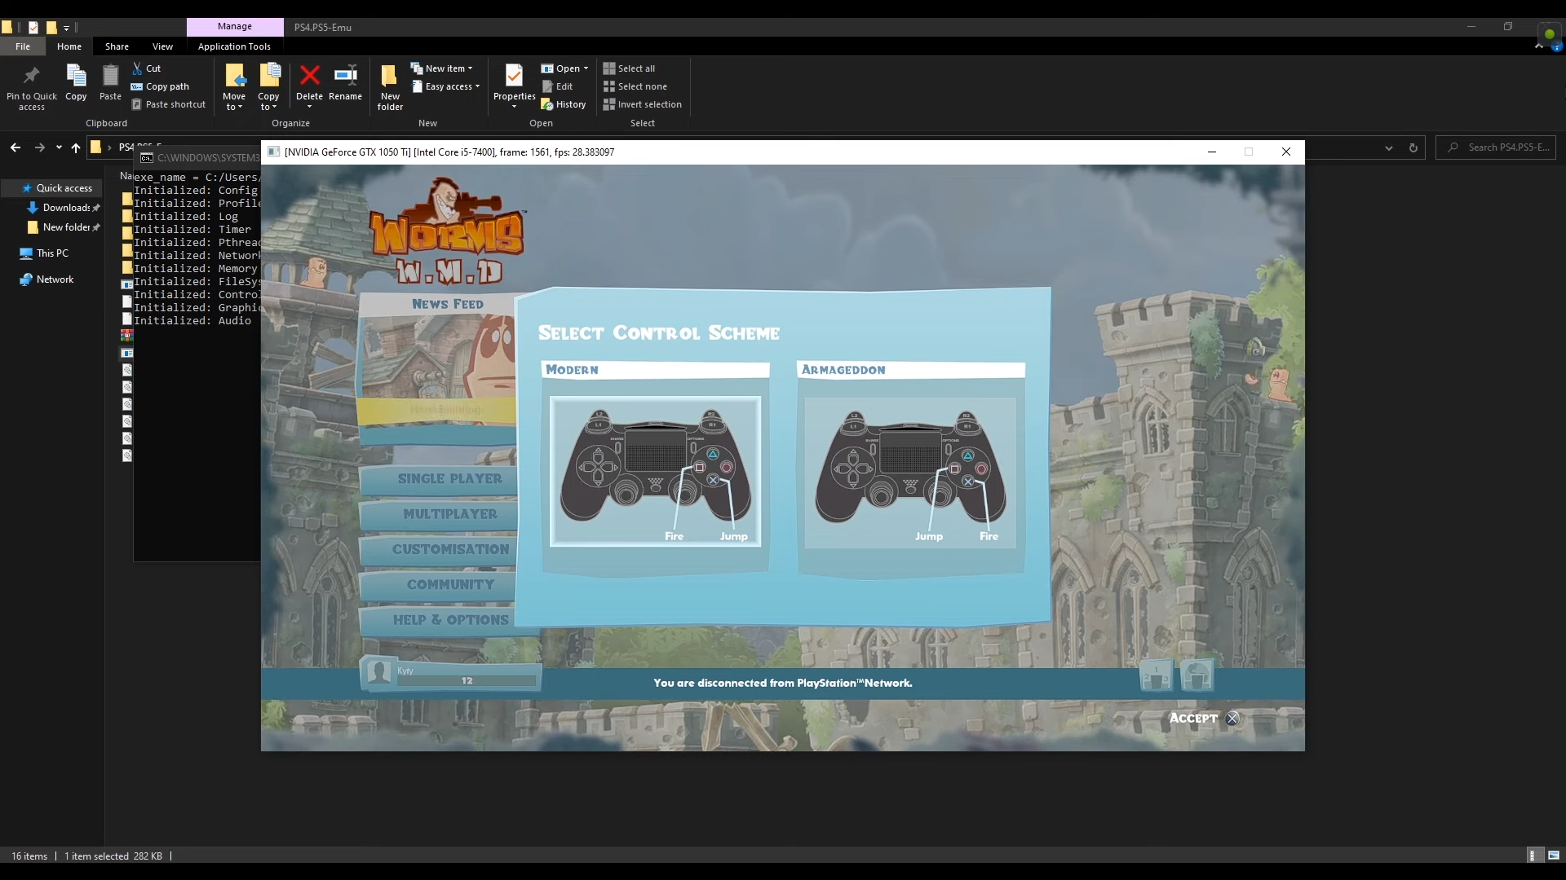Click the Single Player menu button

tap(449, 479)
